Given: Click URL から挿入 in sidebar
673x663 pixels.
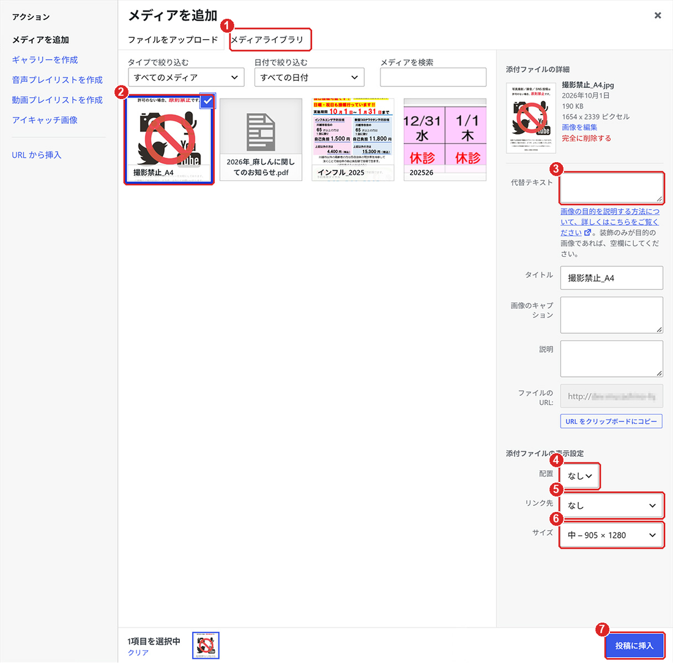Looking at the screenshot, I should (x=37, y=155).
